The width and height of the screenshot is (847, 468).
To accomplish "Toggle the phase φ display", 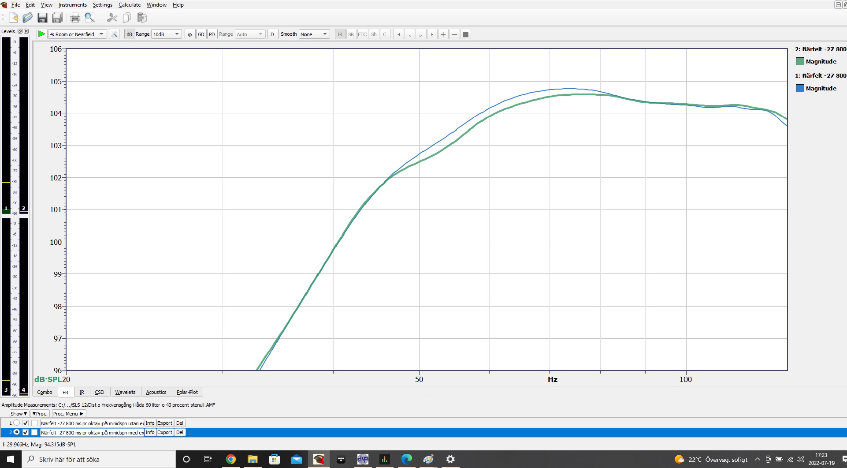I will [x=190, y=34].
